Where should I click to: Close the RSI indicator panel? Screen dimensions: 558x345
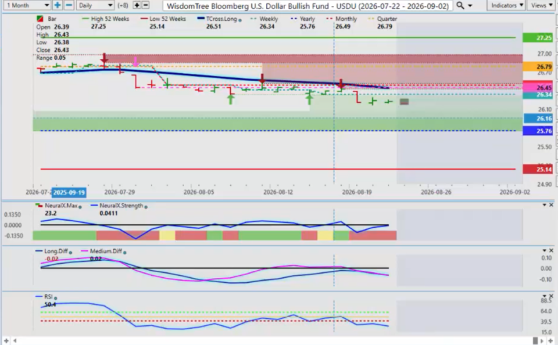pos(551,296)
